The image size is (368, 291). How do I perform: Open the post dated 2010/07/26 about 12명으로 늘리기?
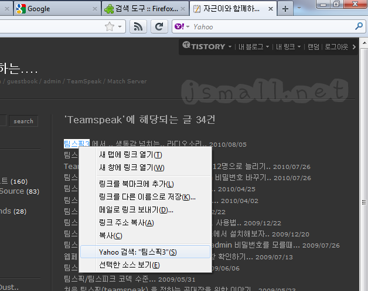coord(242,167)
